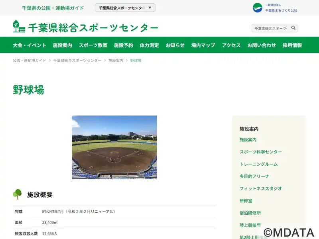Click the 千葉県の公園・運動場ガイド link
This screenshot has width=319, height=239.
point(53,8)
